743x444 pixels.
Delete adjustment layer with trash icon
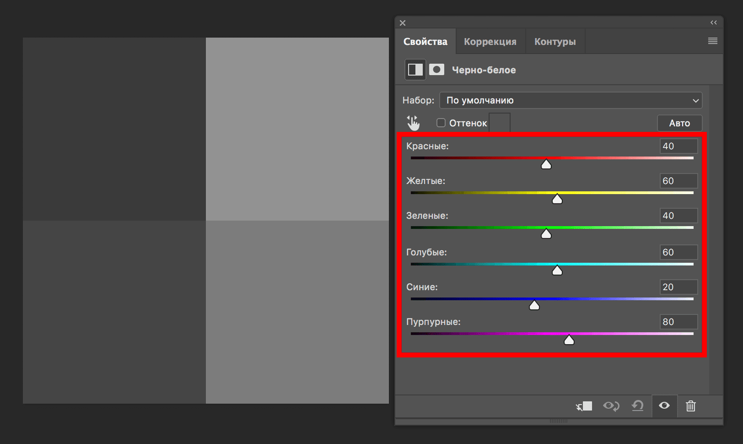[691, 406]
